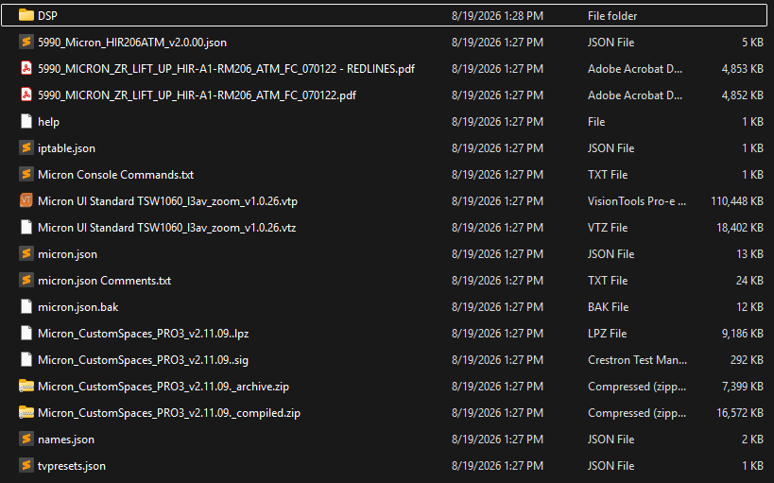
Task: Click the 18,402 KB size value
Action: point(740,228)
